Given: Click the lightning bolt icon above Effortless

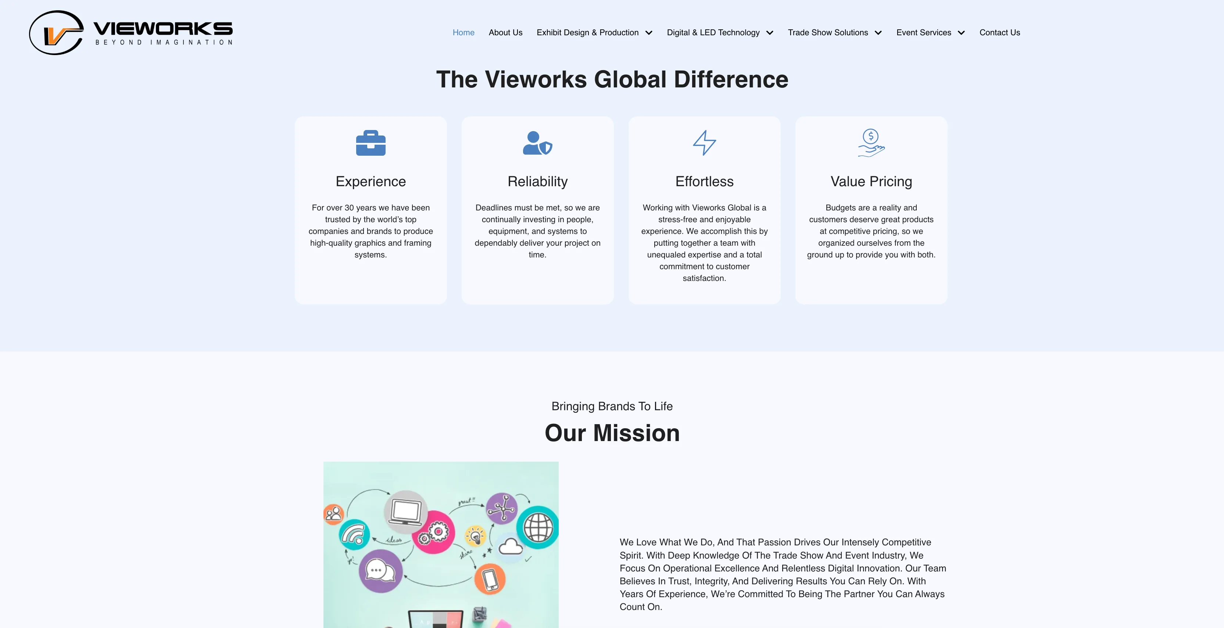Looking at the screenshot, I should click(x=704, y=143).
